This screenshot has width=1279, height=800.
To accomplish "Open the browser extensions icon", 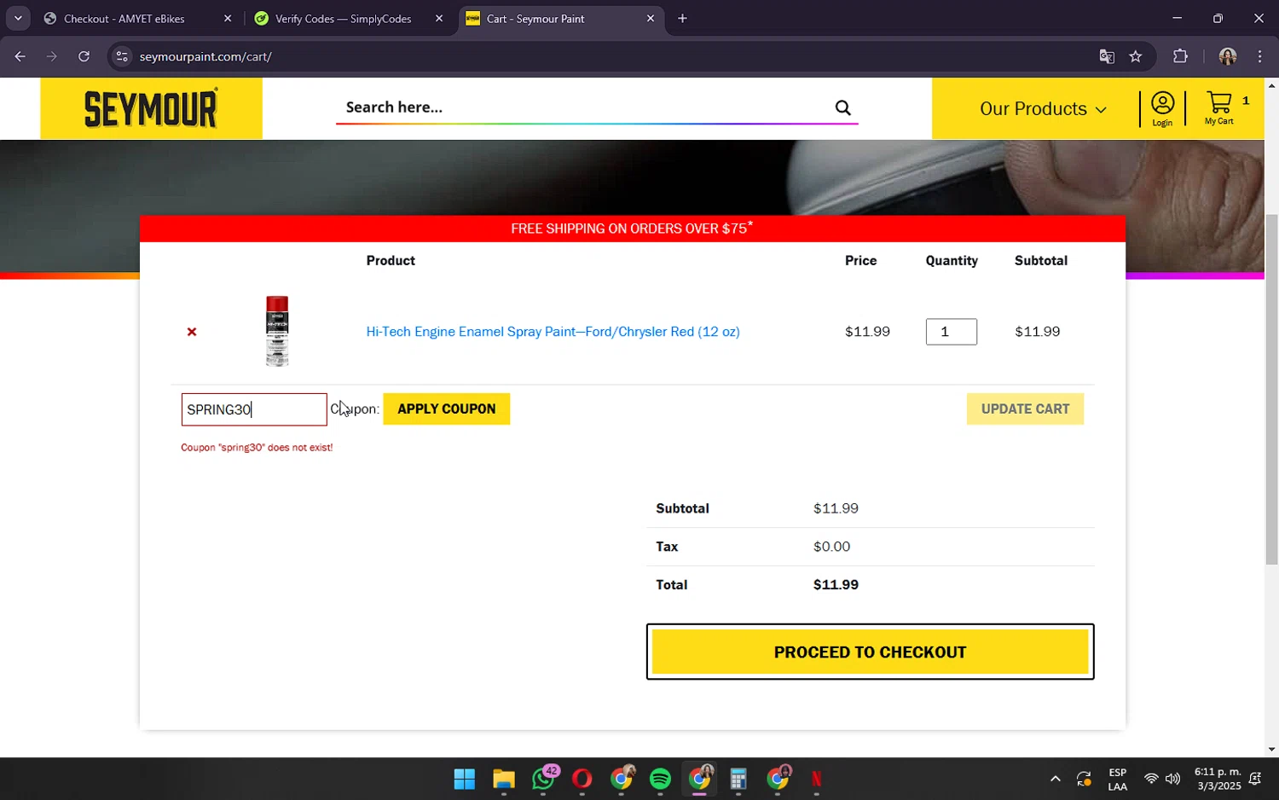I will [1180, 56].
